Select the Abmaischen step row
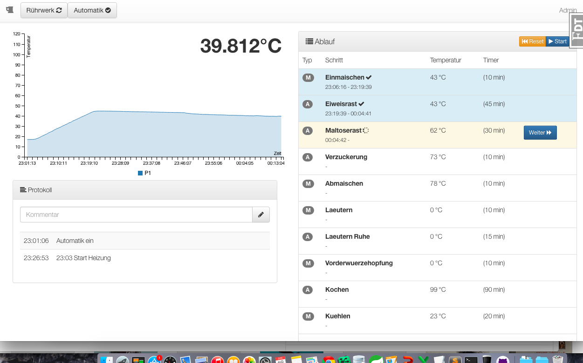 [x=344, y=184]
